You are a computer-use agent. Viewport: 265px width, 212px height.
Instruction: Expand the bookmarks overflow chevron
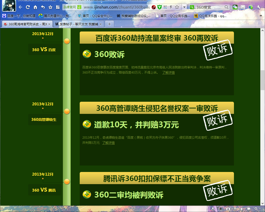tap(261, 15)
